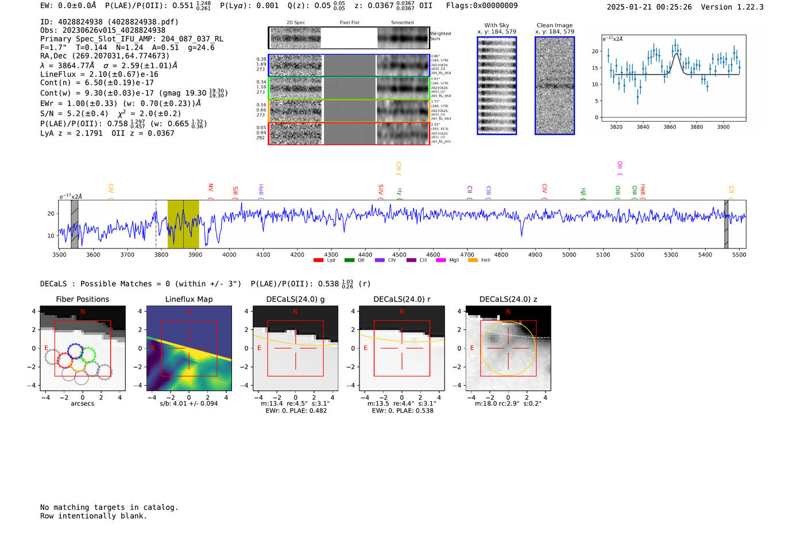Click the Obs: 20230626v015_4028824938 line
This screenshot has height=547, width=804.
[x=103, y=30]
